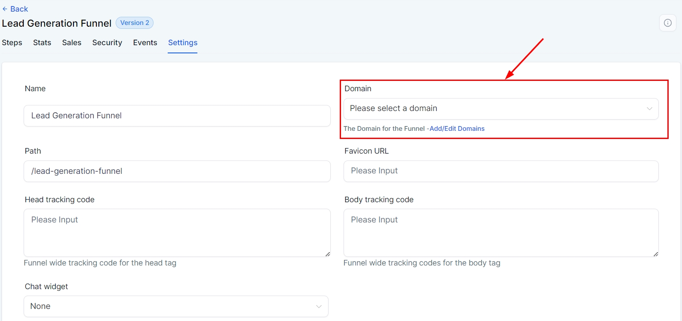The height and width of the screenshot is (321, 682).
Task: Open the Add/Edit Domains link
Action: (457, 129)
